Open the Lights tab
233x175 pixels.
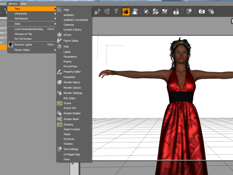[x=74, y=52]
